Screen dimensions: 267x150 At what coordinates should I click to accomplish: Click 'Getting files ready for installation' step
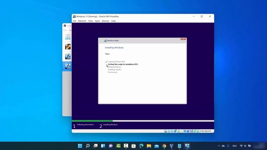tap(123, 64)
